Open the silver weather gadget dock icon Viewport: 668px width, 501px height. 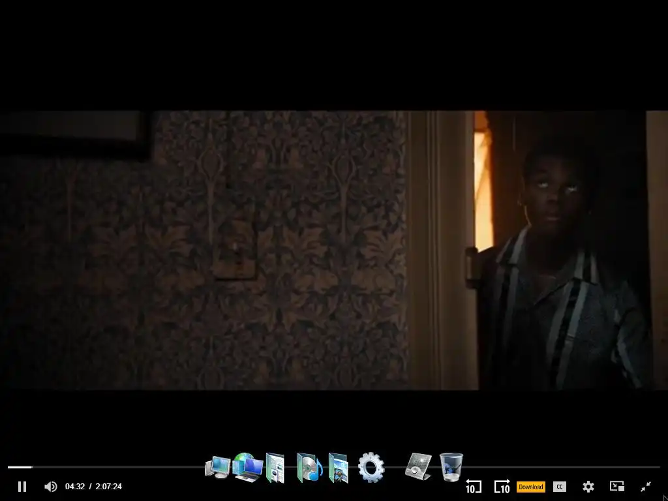click(418, 466)
